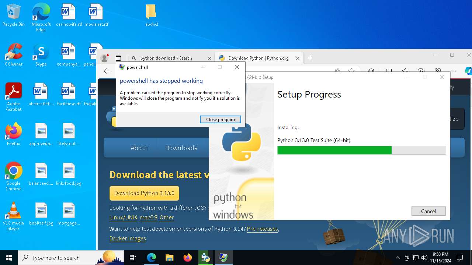Select mortgage... image file
Image resolution: width=472 pixels, height=265 pixels.
(x=69, y=214)
